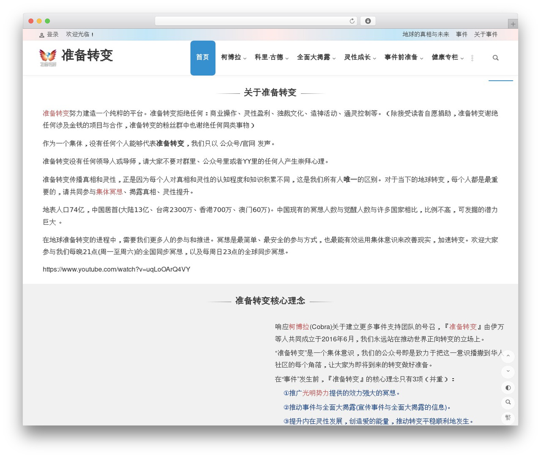Click the login user icon

point(42,35)
